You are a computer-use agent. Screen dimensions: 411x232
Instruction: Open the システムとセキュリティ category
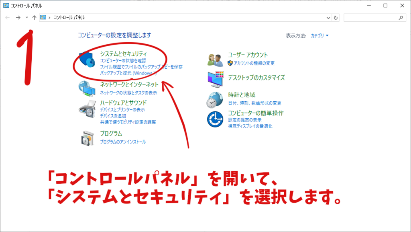(123, 54)
